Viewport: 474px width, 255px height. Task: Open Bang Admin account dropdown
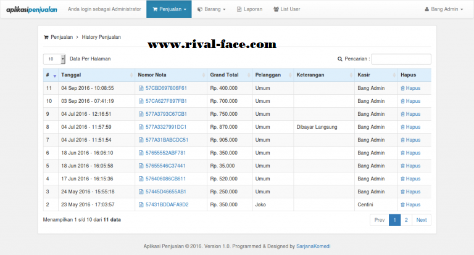click(444, 9)
